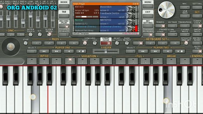Rewind Player Two
This screenshot has height=114, width=203.
pyautogui.click(x=143, y=51)
